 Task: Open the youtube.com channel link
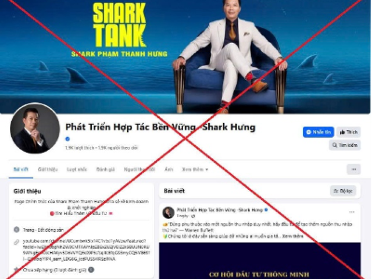point(86,250)
